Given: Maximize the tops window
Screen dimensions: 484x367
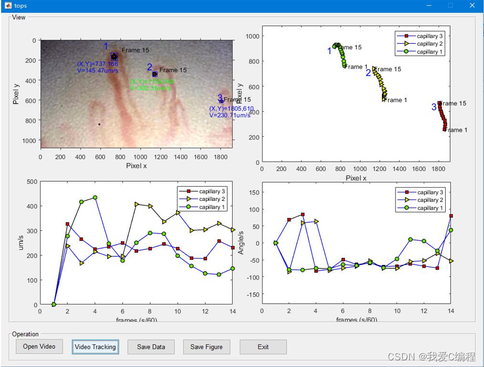Looking at the screenshot, I should click(450, 5).
